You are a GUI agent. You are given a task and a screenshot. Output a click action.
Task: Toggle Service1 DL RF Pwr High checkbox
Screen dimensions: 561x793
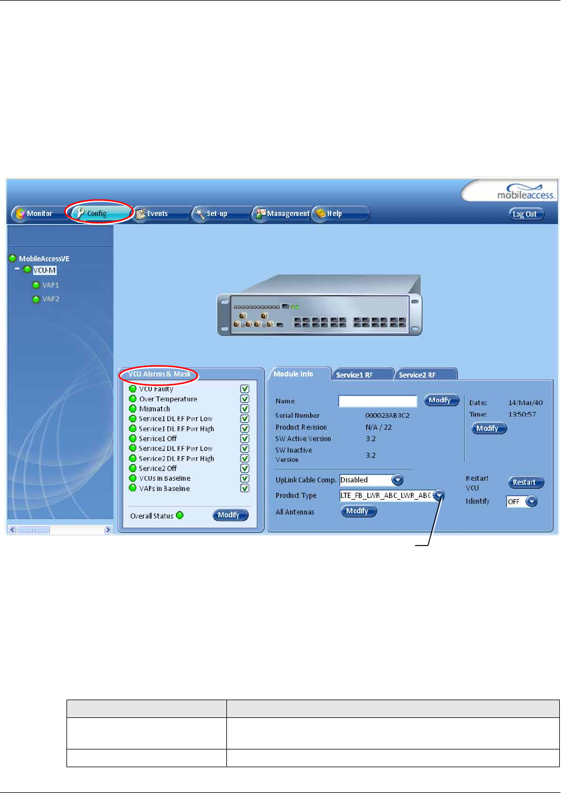(x=245, y=429)
